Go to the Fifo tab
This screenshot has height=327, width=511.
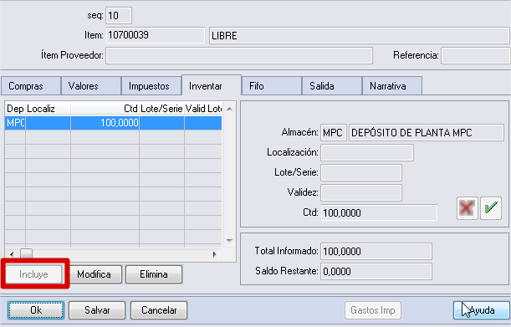pos(272,86)
